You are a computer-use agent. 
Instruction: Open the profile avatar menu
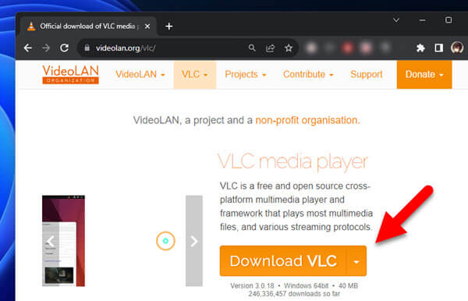(457, 48)
